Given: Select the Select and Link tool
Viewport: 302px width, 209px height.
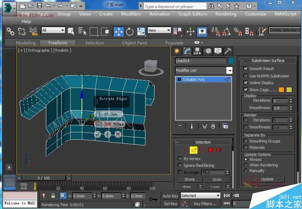Looking at the screenshot, I should click(x=11, y=31).
